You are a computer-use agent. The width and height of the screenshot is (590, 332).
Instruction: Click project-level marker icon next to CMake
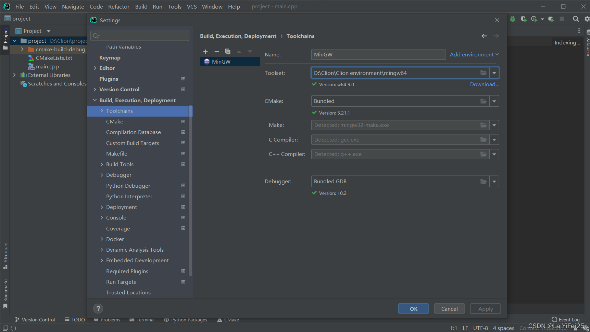pos(183,122)
